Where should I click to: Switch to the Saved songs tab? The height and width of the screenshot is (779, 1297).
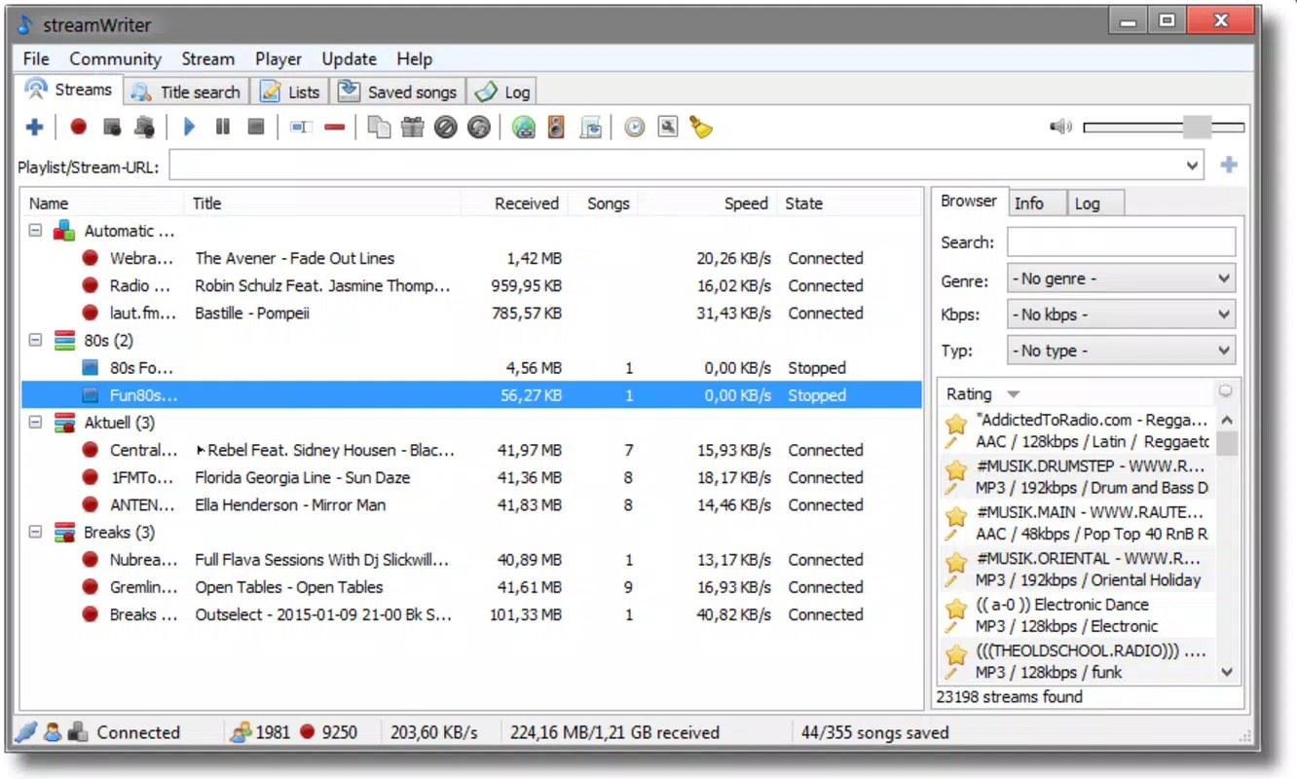tap(398, 92)
